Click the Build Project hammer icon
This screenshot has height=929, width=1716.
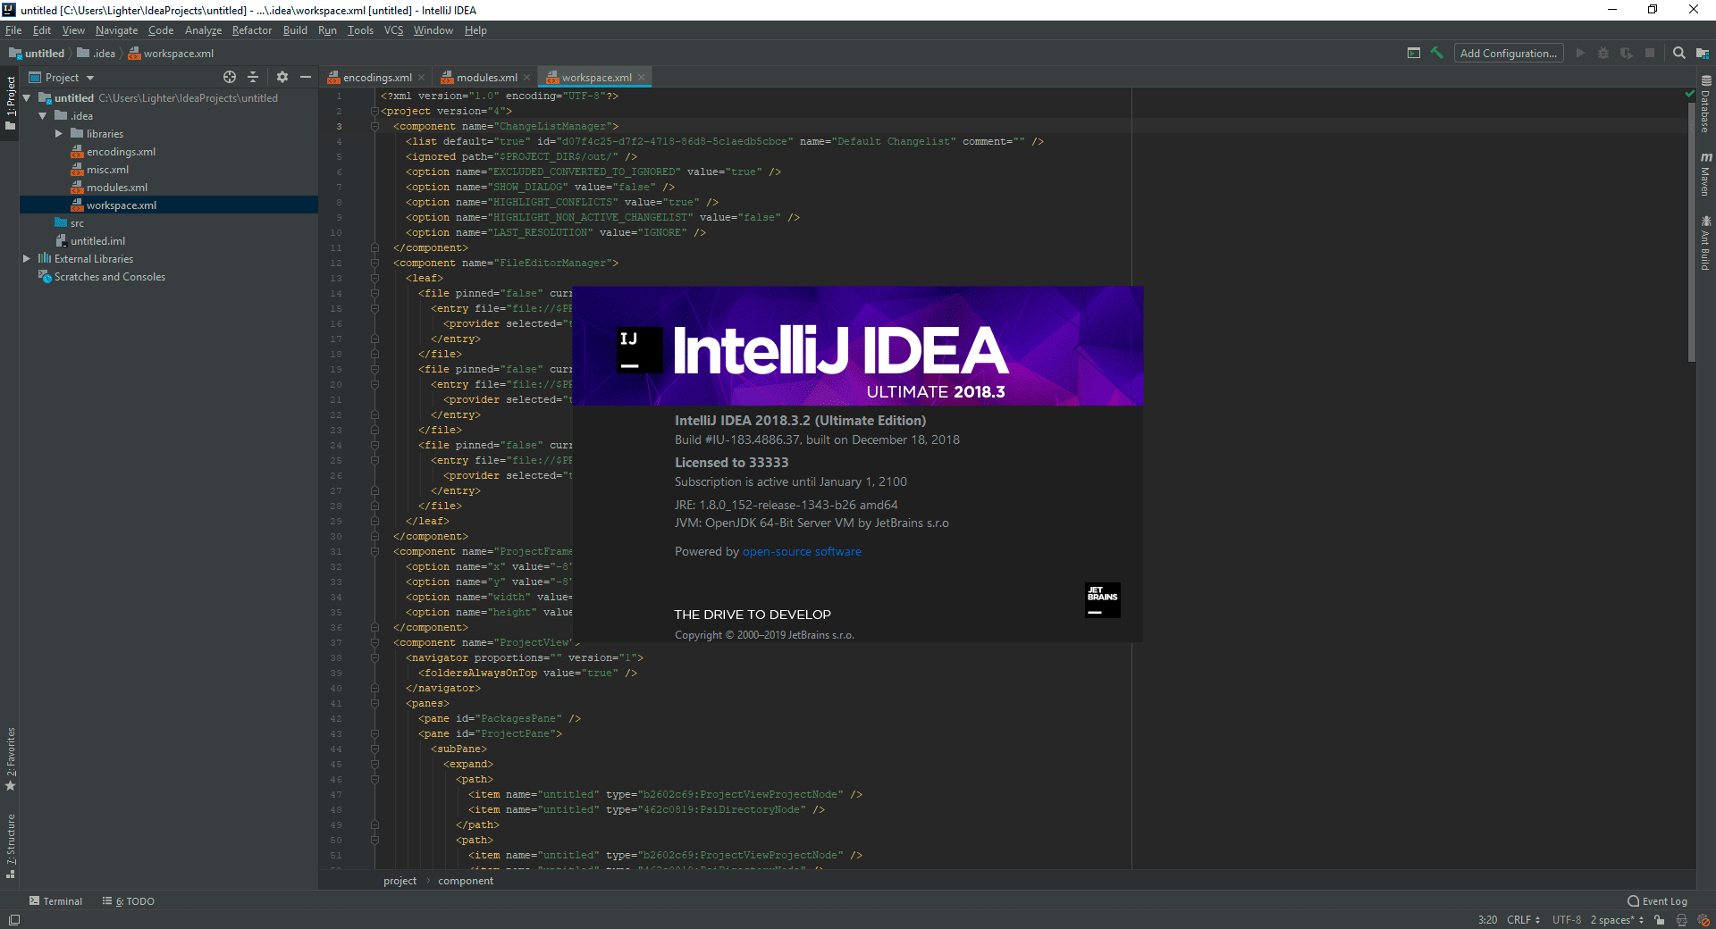coord(1437,53)
